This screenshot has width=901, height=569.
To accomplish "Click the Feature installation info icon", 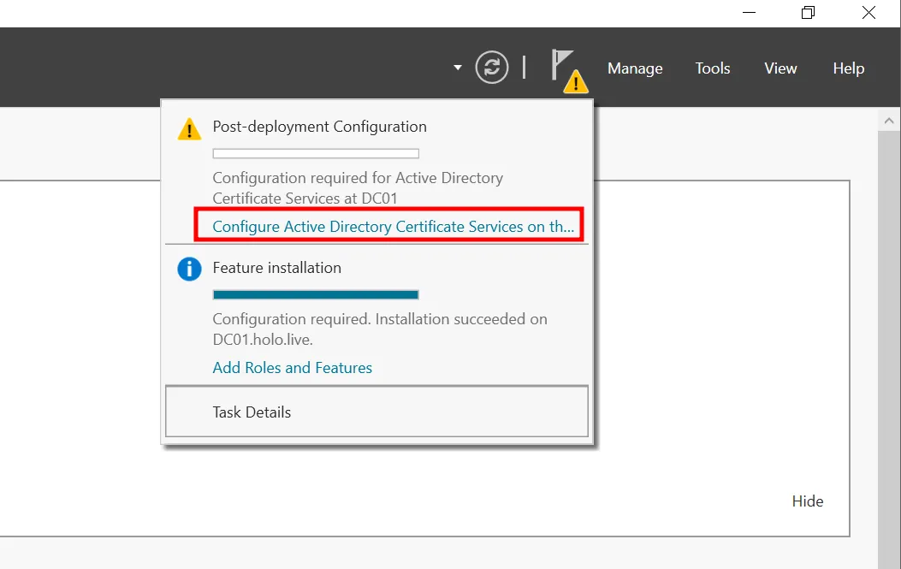I will pos(189,269).
